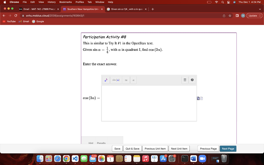
Task: Open Safari from the Dock
Action: coord(57,159)
